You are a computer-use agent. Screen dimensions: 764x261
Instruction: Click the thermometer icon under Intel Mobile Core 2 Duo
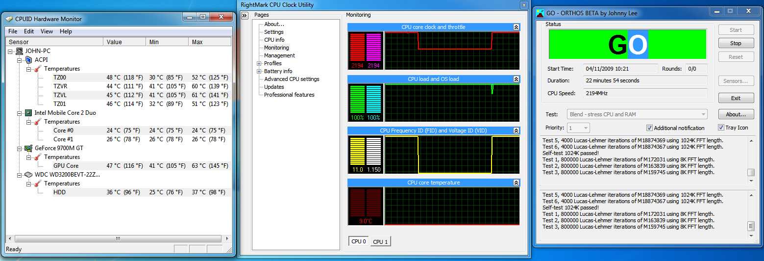37,122
